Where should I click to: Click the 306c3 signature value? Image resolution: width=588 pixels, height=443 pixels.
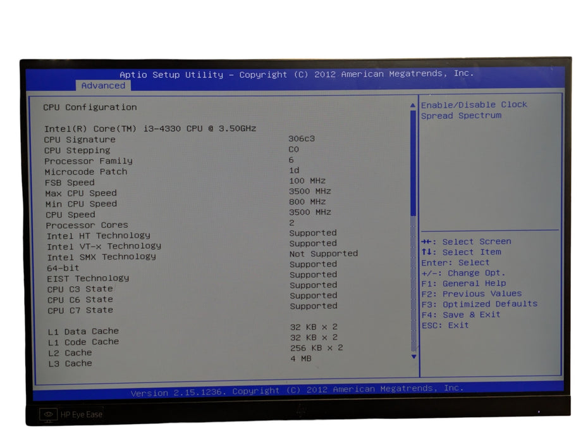coord(302,139)
